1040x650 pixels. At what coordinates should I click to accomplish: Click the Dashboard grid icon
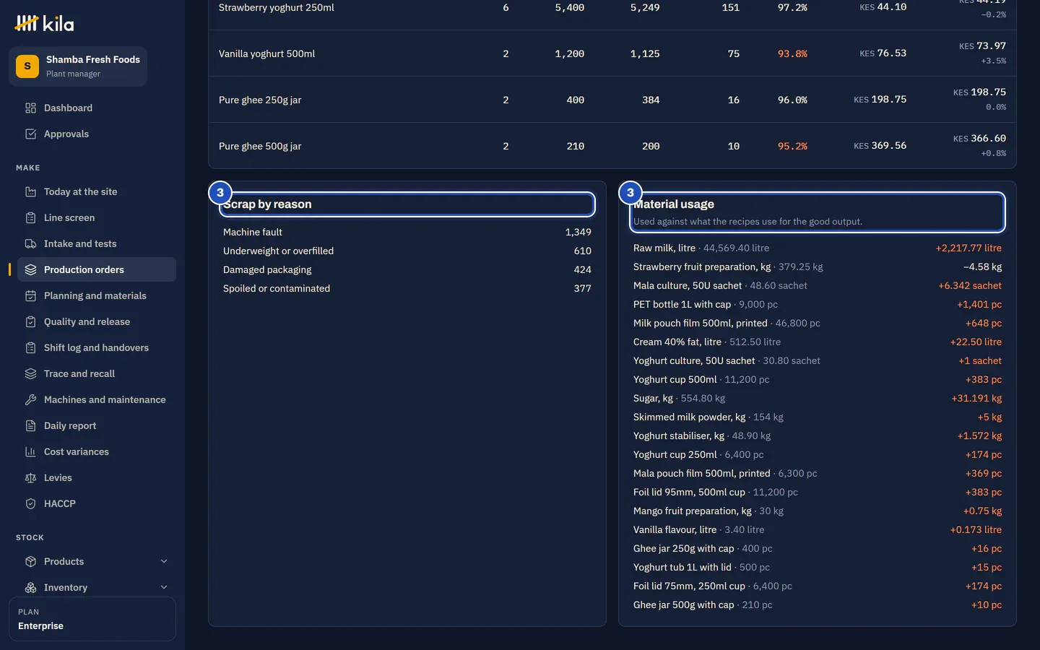[30, 108]
